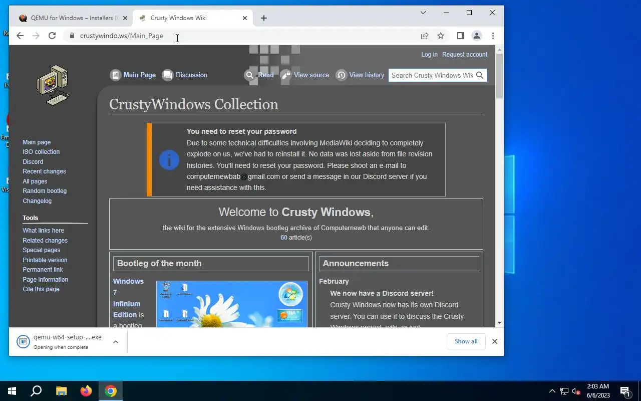This screenshot has height=401, width=641.
Task: Open the network tray icon
Action: tap(564, 391)
